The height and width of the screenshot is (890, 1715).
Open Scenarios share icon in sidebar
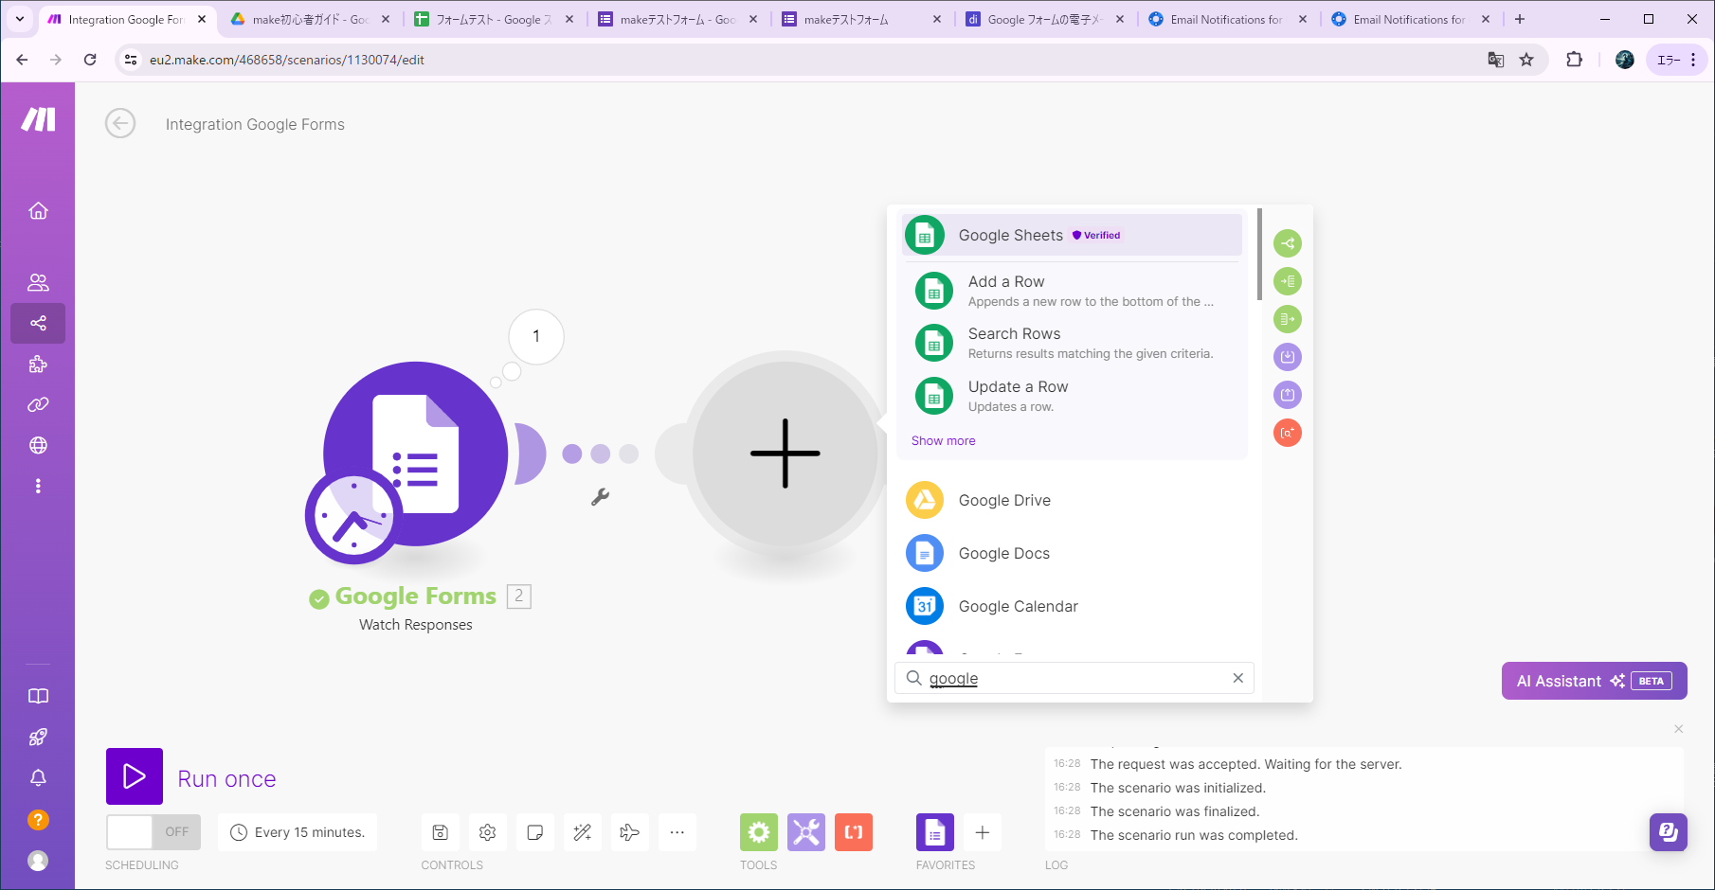(38, 323)
